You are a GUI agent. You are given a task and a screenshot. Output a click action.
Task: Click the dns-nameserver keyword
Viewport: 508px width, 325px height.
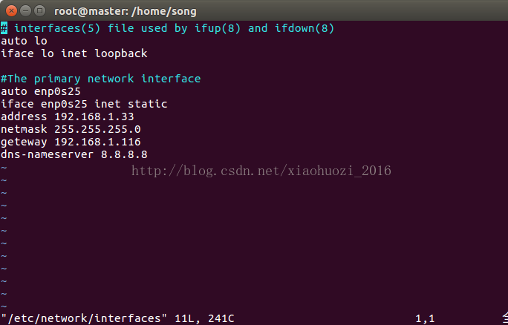pos(47,154)
